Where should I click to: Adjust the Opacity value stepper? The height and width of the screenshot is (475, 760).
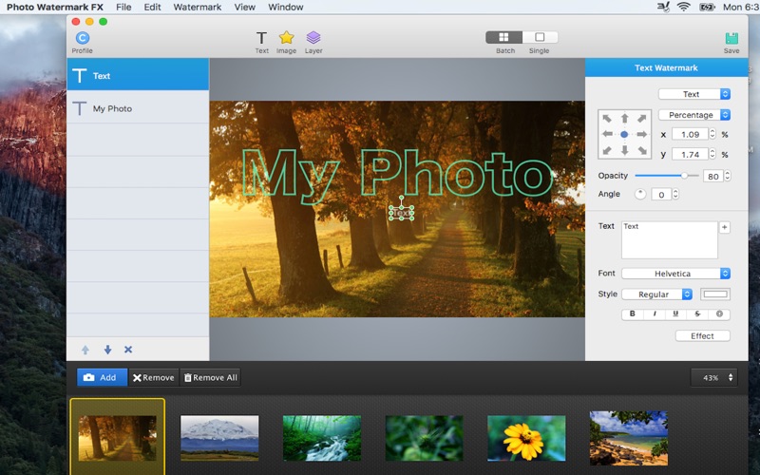[x=727, y=176]
